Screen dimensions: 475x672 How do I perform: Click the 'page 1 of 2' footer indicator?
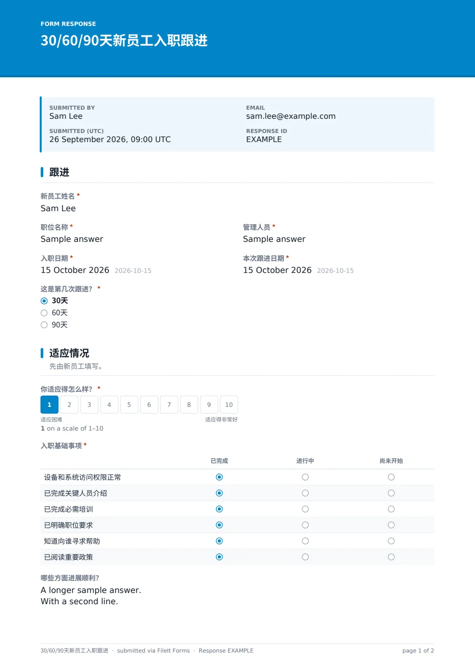418,651
